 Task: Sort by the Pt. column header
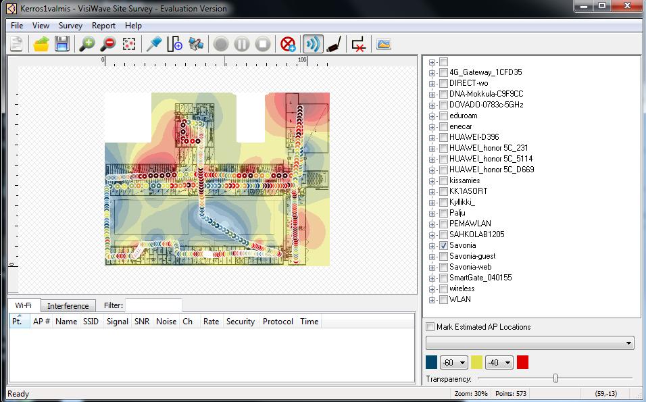point(19,322)
